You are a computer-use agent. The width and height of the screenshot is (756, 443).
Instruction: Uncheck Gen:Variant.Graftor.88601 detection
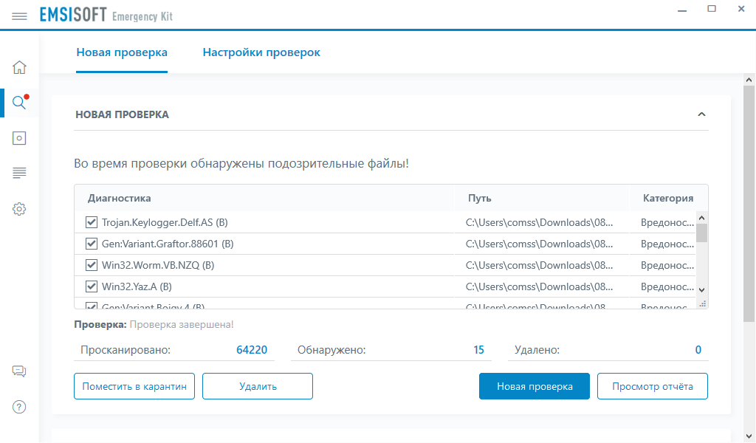pos(92,244)
